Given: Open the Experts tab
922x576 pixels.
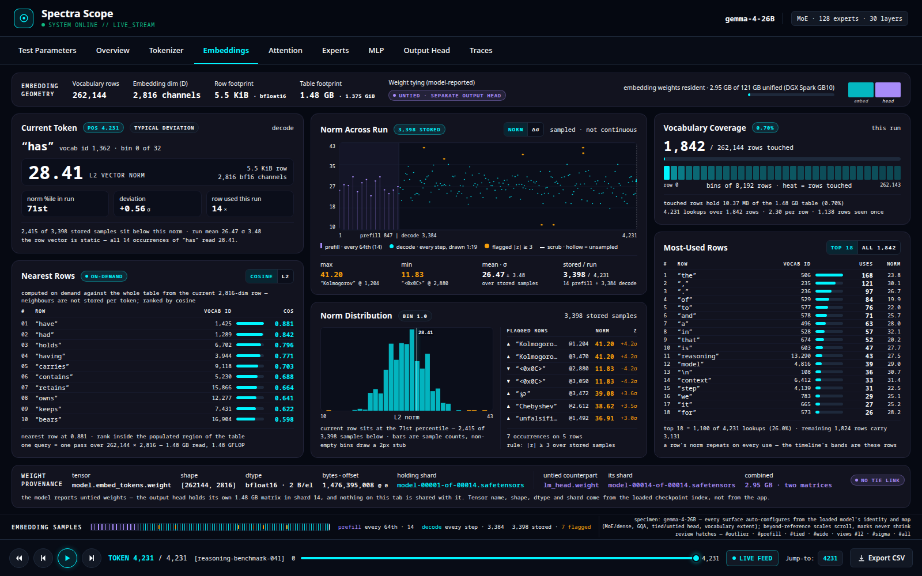Looking at the screenshot, I should (335, 51).
